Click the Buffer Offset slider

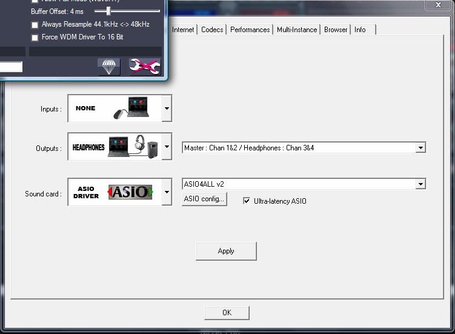(108, 12)
